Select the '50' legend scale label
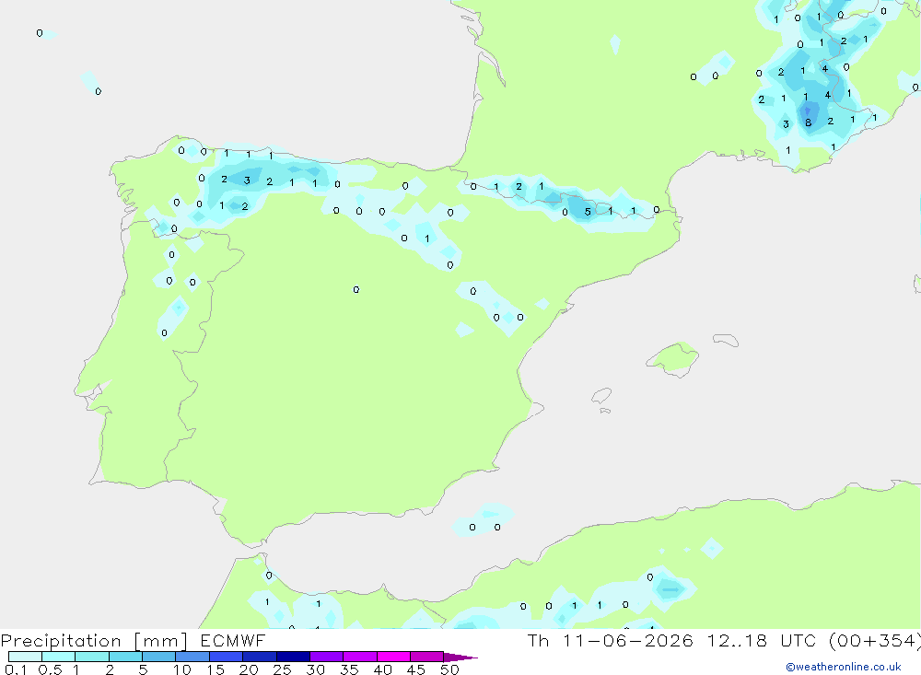Viewport: 921px width, 675px height. coord(450,669)
